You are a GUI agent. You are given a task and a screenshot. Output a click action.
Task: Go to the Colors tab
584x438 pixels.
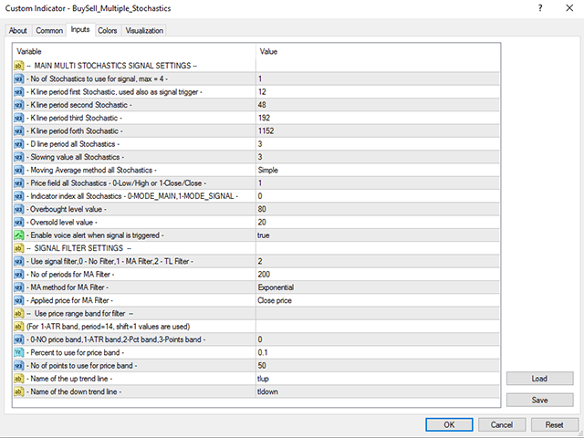[108, 30]
